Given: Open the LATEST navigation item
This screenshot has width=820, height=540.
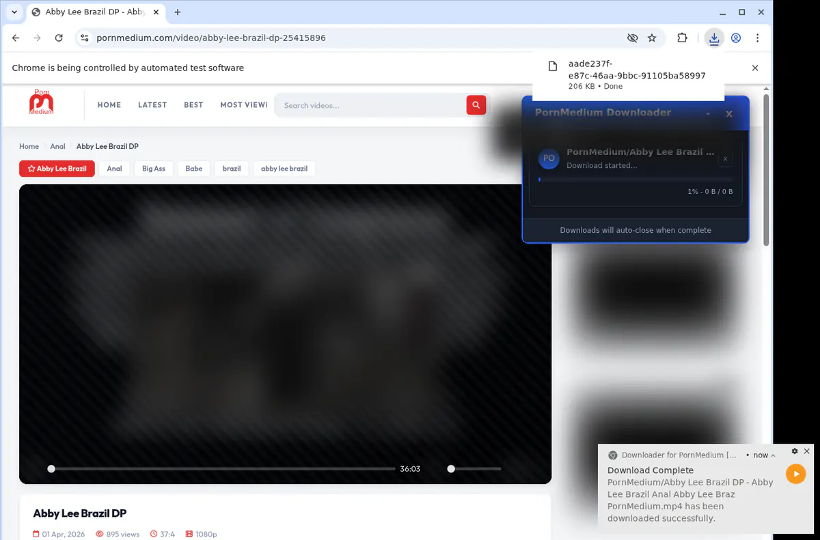Looking at the screenshot, I should (x=152, y=105).
